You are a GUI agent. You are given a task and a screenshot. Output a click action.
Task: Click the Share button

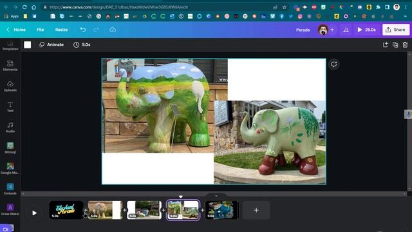click(x=396, y=30)
